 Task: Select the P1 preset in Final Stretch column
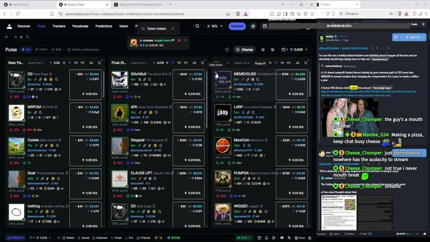[x=173, y=63]
